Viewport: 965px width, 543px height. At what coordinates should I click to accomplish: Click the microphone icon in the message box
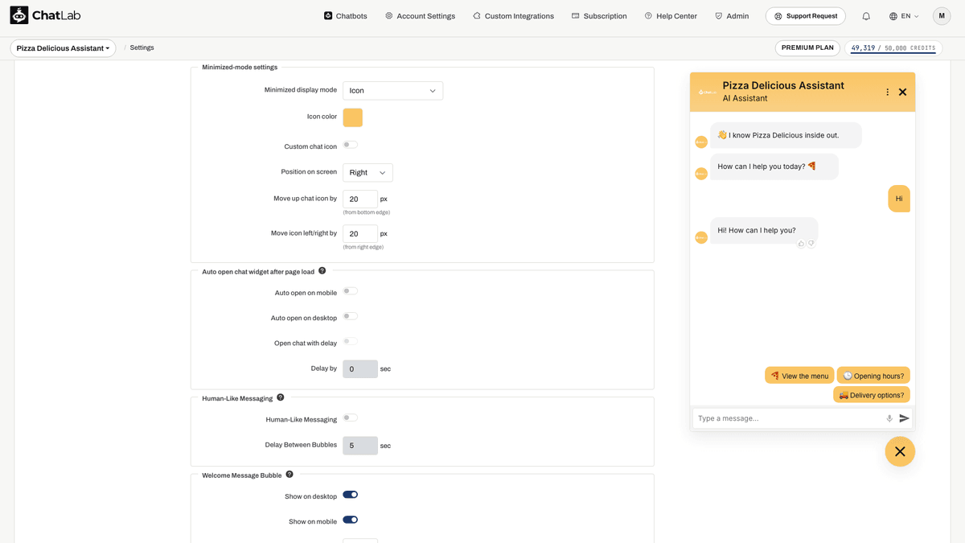point(889,418)
